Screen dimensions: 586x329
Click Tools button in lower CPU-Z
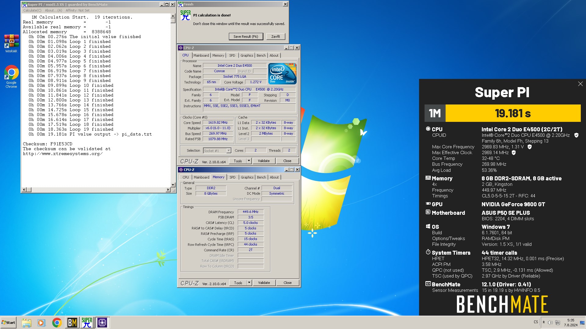tap(238, 283)
